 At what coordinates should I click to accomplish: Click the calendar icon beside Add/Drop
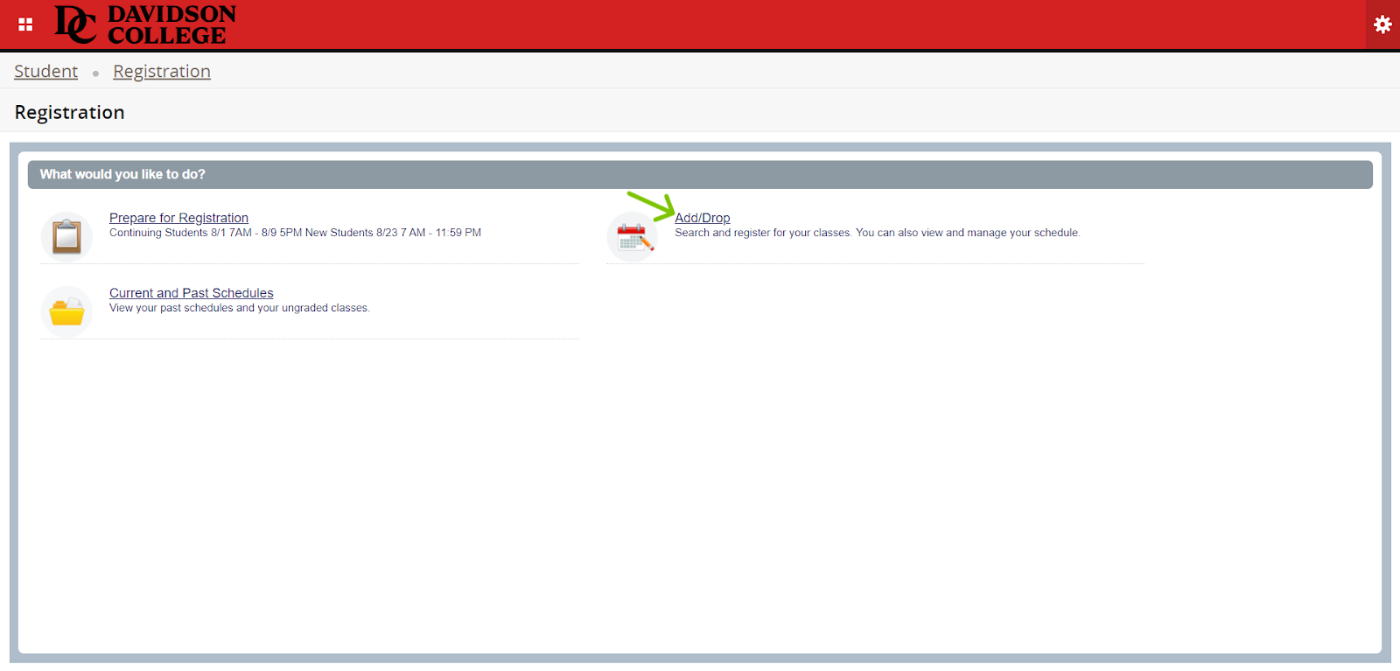click(x=632, y=237)
